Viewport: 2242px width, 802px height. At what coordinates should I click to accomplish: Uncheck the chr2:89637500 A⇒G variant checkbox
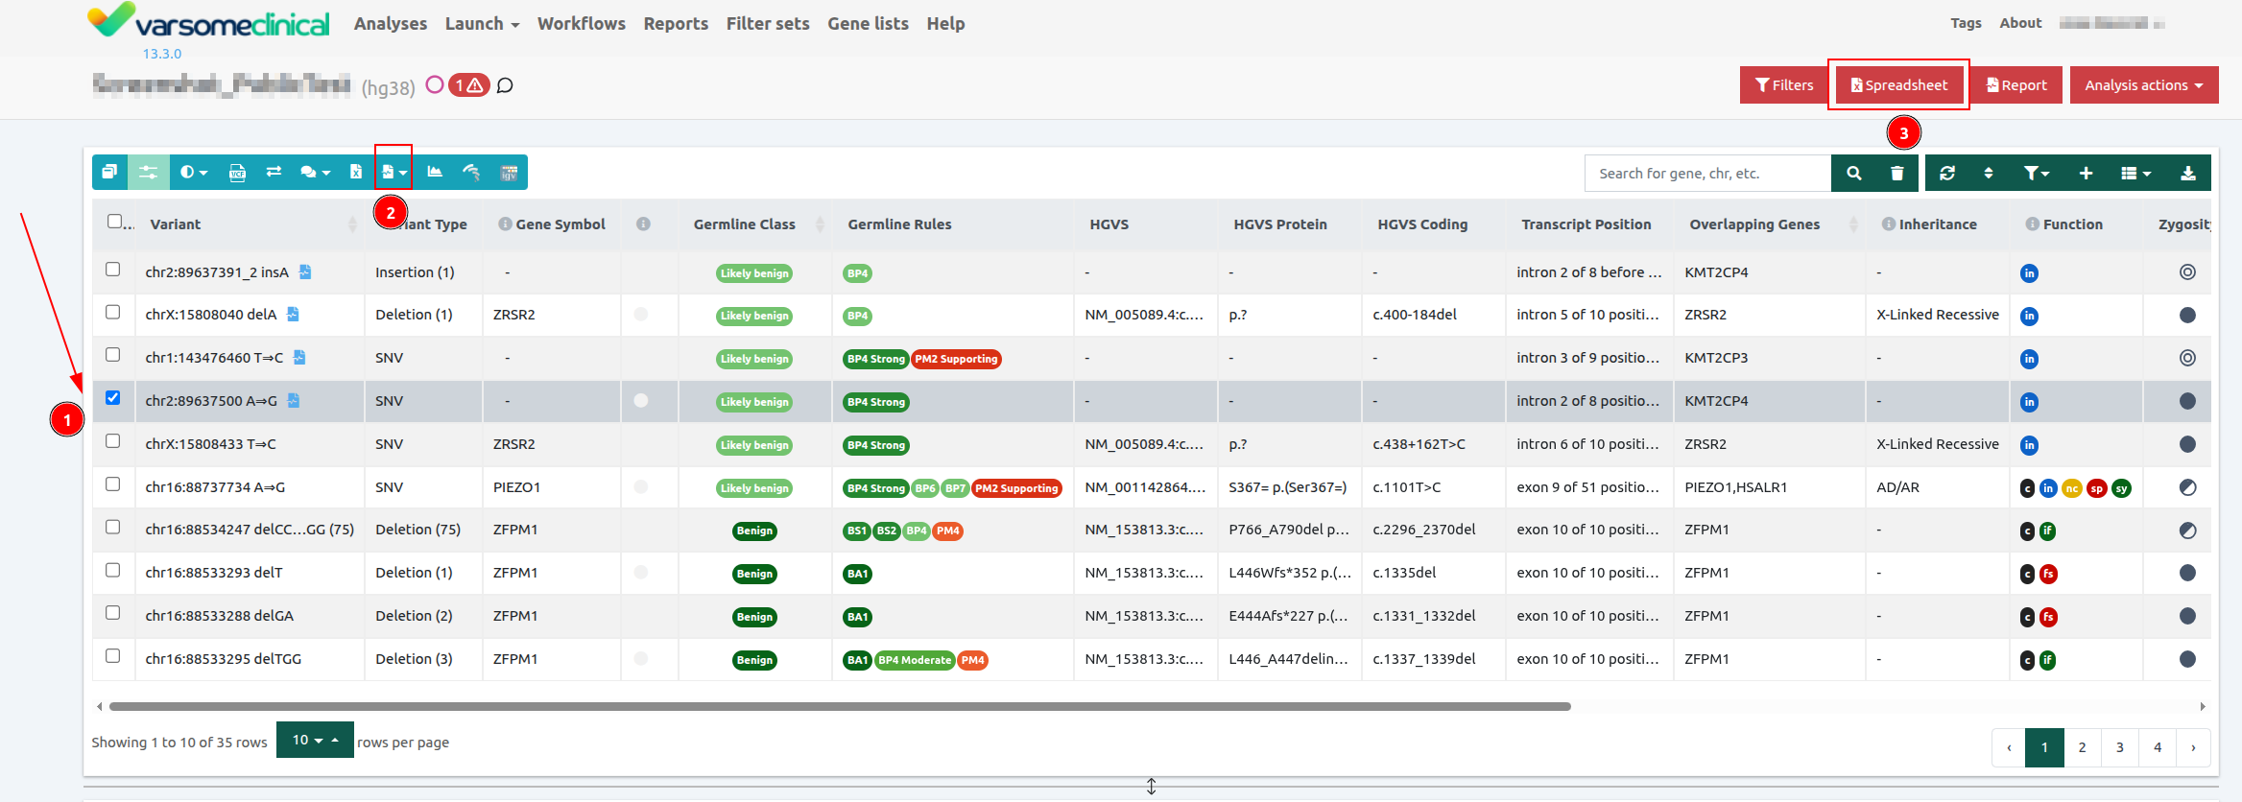(113, 398)
